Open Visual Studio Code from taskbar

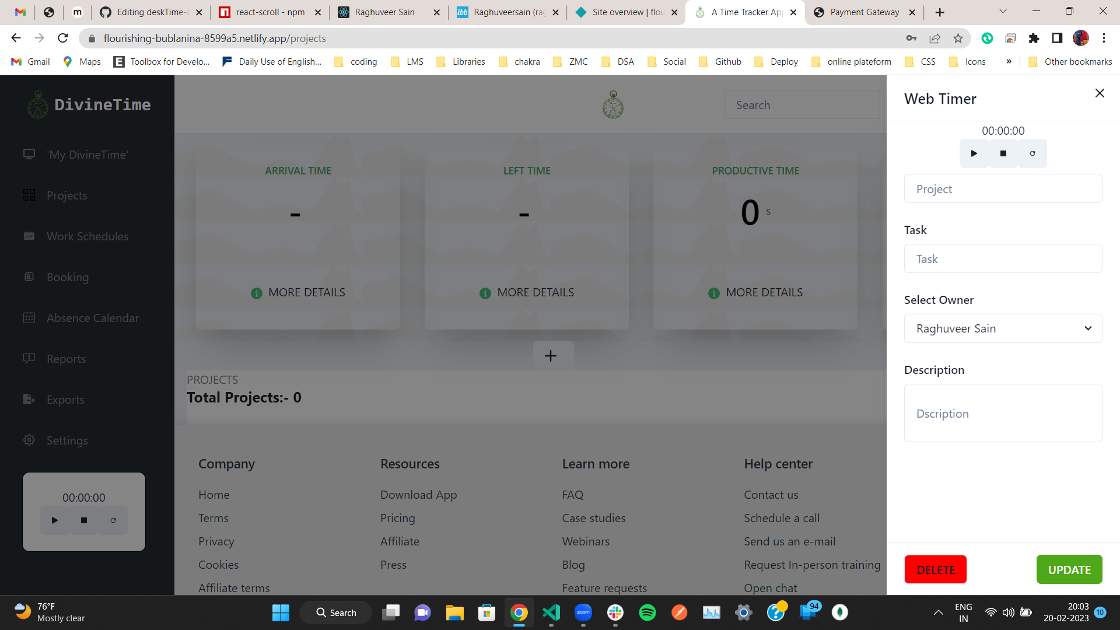(x=551, y=612)
